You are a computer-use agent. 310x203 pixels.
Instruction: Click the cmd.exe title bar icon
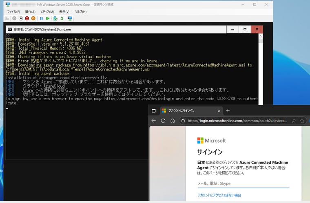(x=10, y=29)
